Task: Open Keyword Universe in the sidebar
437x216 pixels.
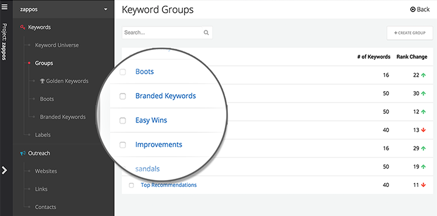Action: (x=57, y=45)
